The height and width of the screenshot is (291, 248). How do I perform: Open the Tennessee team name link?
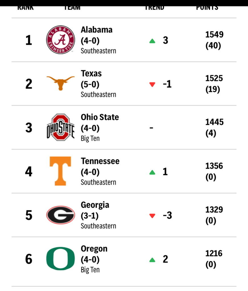100,161
